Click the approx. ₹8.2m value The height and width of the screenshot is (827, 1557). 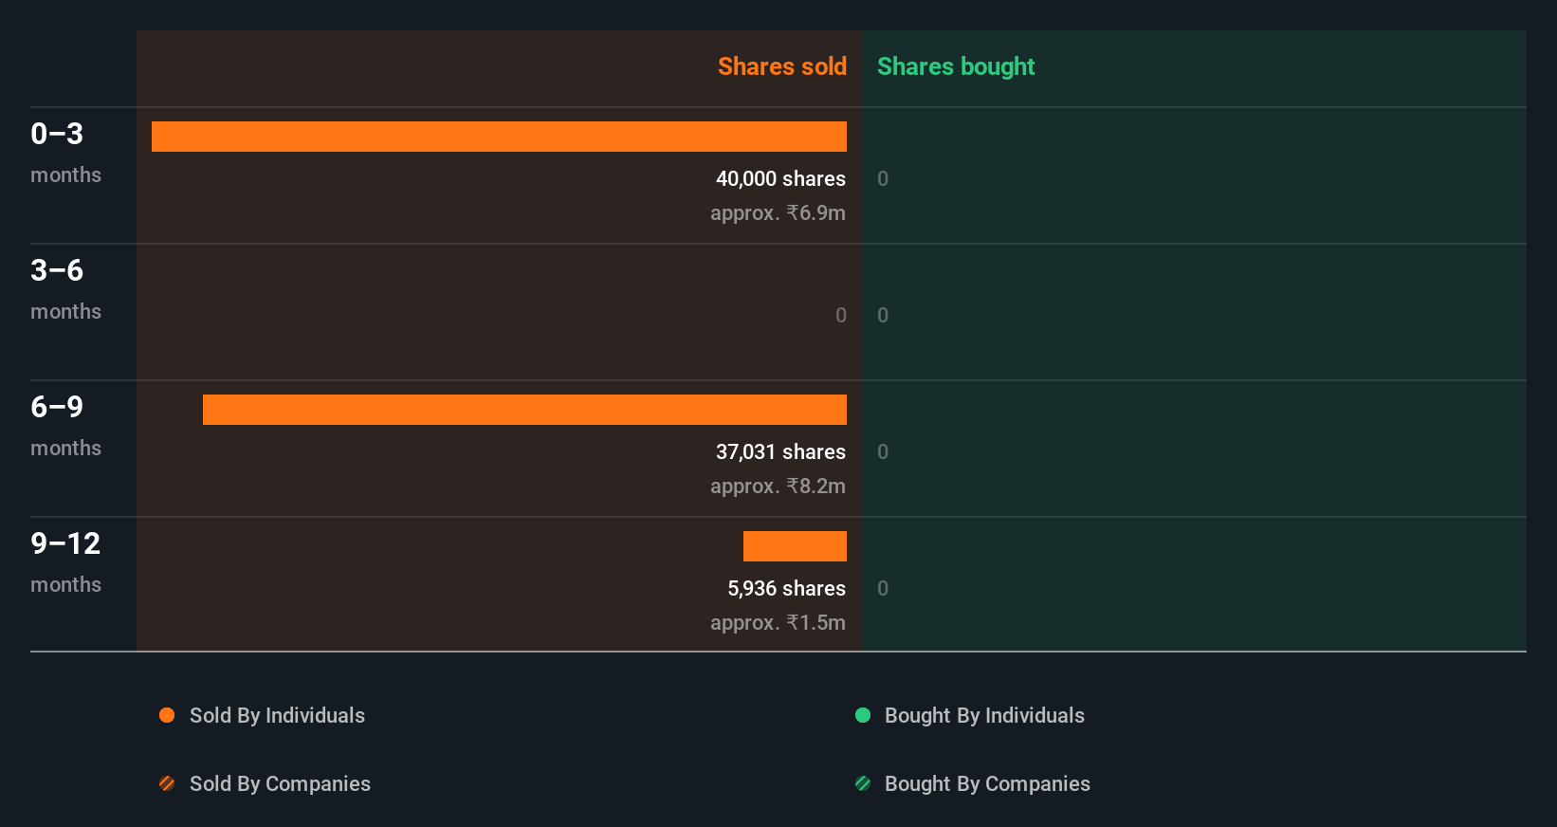pyautogui.click(x=778, y=486)
